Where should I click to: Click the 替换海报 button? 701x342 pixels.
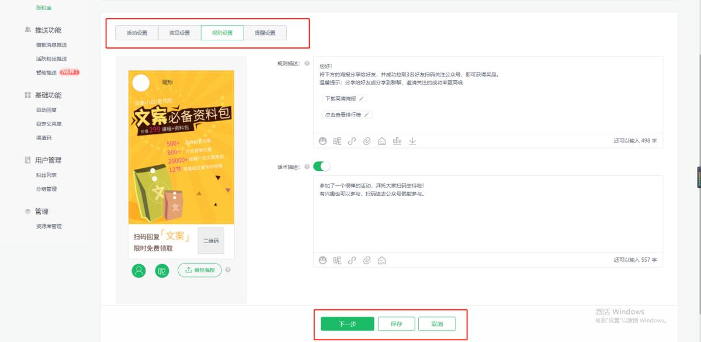click(199, 271)
